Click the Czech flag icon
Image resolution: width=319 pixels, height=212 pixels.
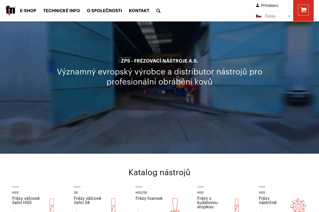point(259,16)
